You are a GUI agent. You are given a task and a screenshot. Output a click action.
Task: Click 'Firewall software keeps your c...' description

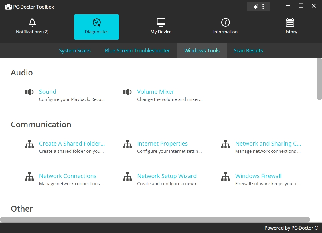(x=268, y=184)
